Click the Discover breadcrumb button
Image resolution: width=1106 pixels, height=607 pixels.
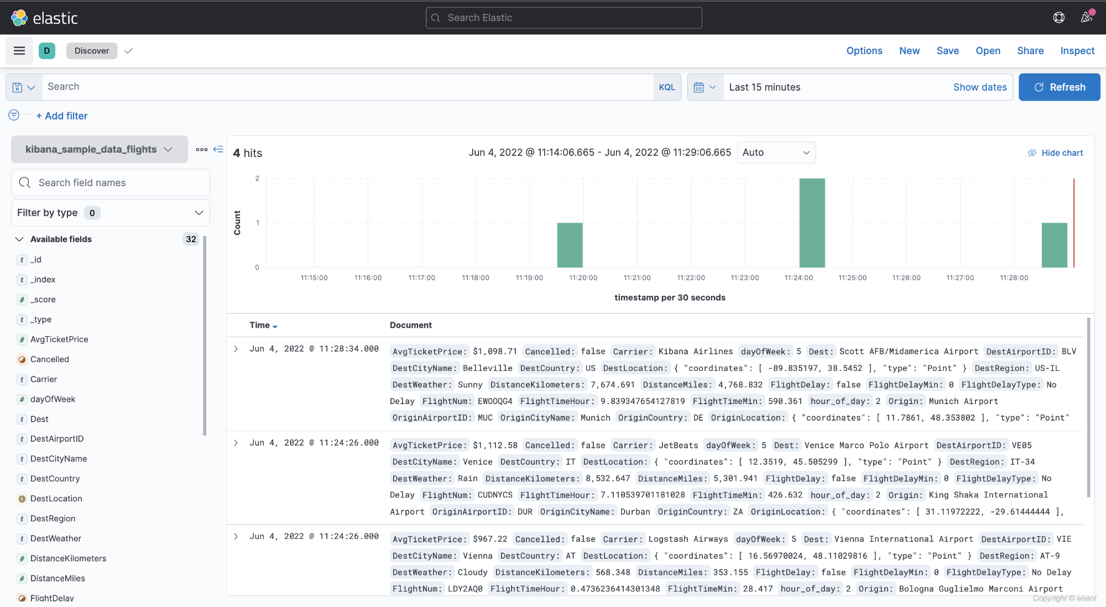click(x=92, y=51)
